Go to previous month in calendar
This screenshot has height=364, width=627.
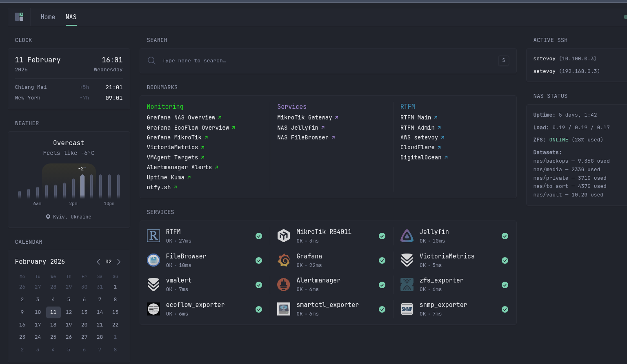point(98,262)
